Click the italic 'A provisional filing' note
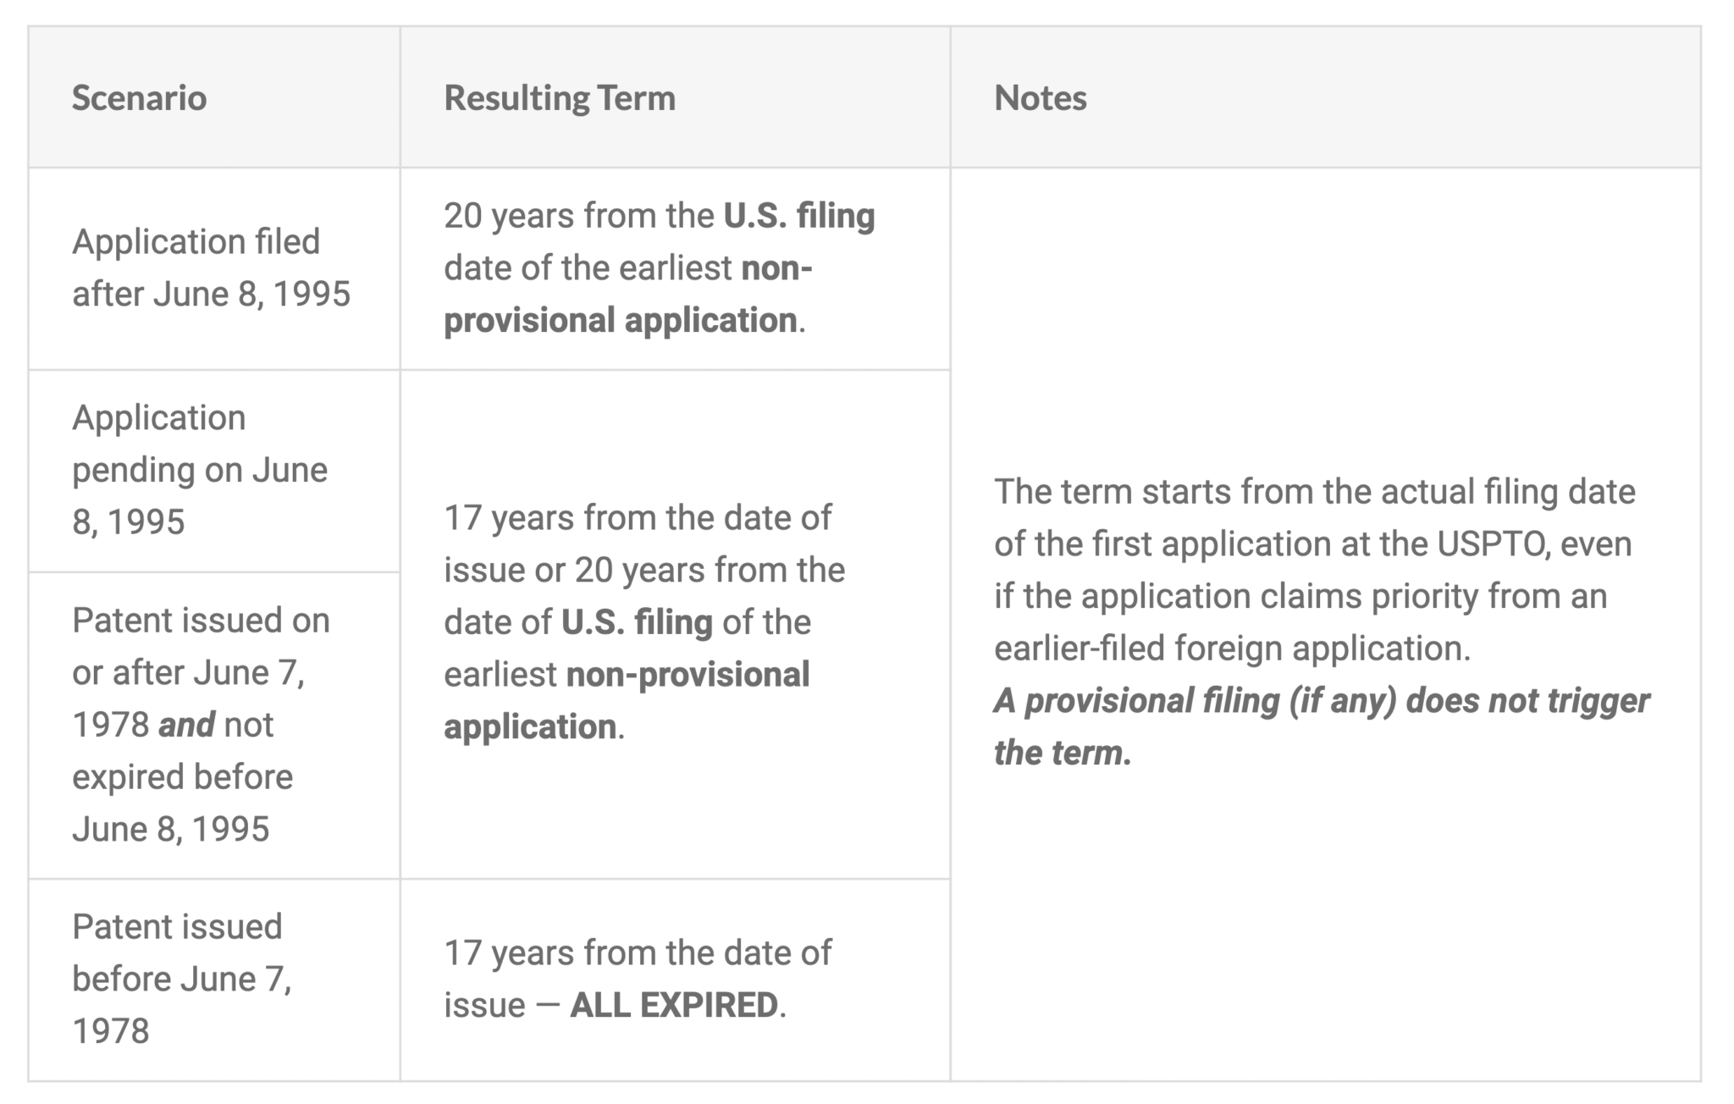Image resolution: width=1734 pixels, height=1104 pixels. pos(1322,727)
